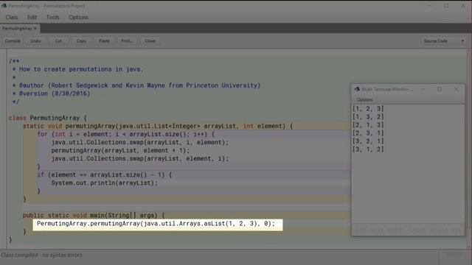Click terminal output line [1, 3, 2]

pyautogui.click(x=368, y=116)
